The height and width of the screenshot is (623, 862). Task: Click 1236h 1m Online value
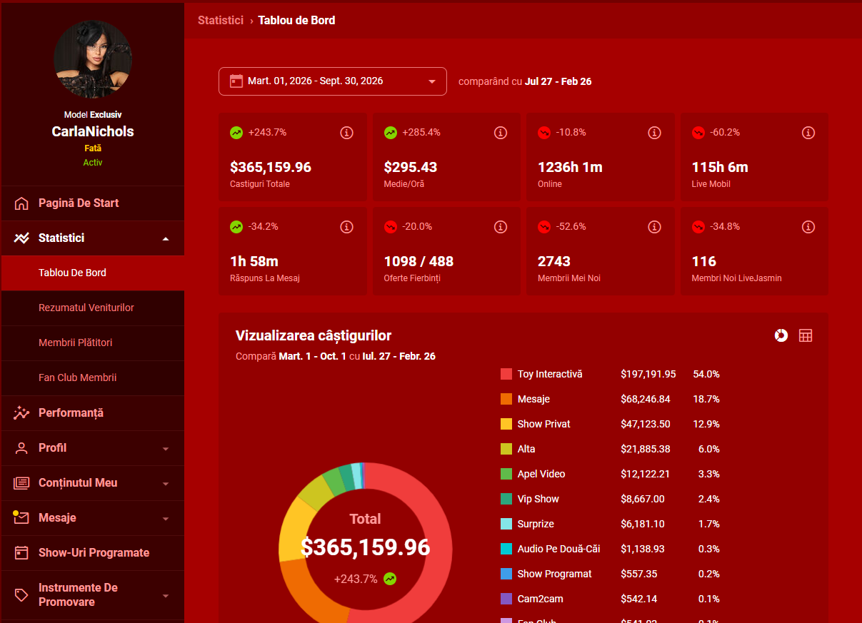pyautogui.click(x=570, y=168)
